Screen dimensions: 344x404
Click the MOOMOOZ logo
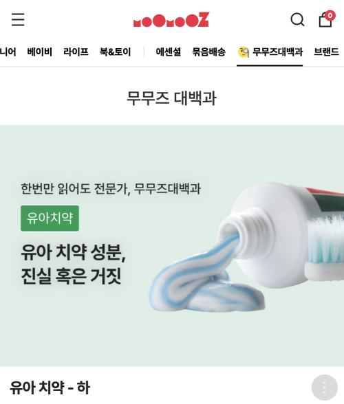point(171,19)
